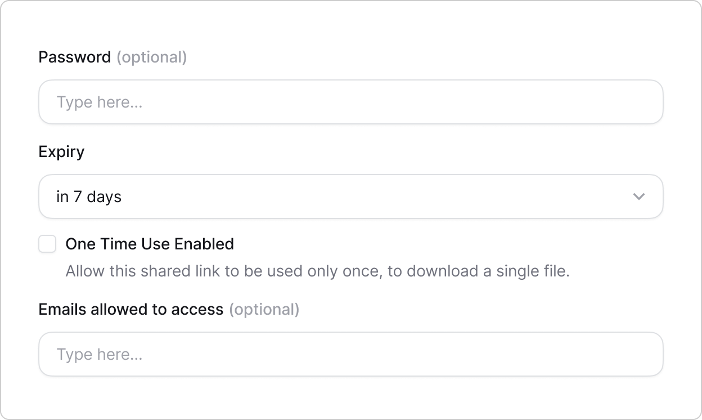Click the "Password" field label

(75, 57)
